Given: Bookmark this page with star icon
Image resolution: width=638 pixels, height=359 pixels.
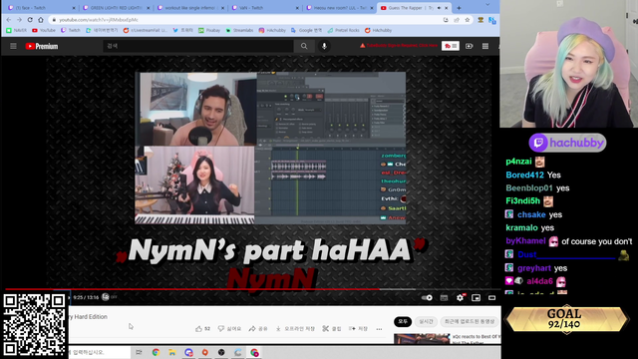Looking at the screenshot, I should click(468, 20).
